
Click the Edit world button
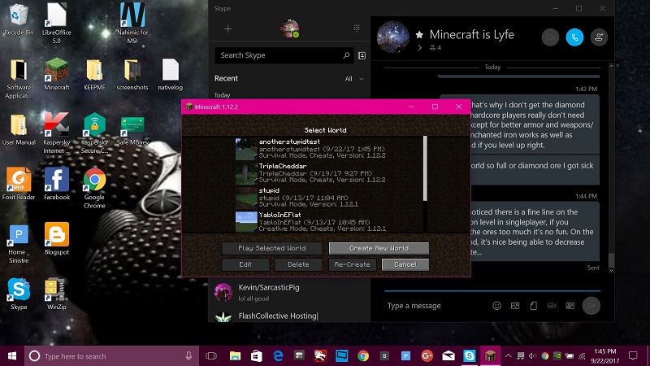click(245, 264)
